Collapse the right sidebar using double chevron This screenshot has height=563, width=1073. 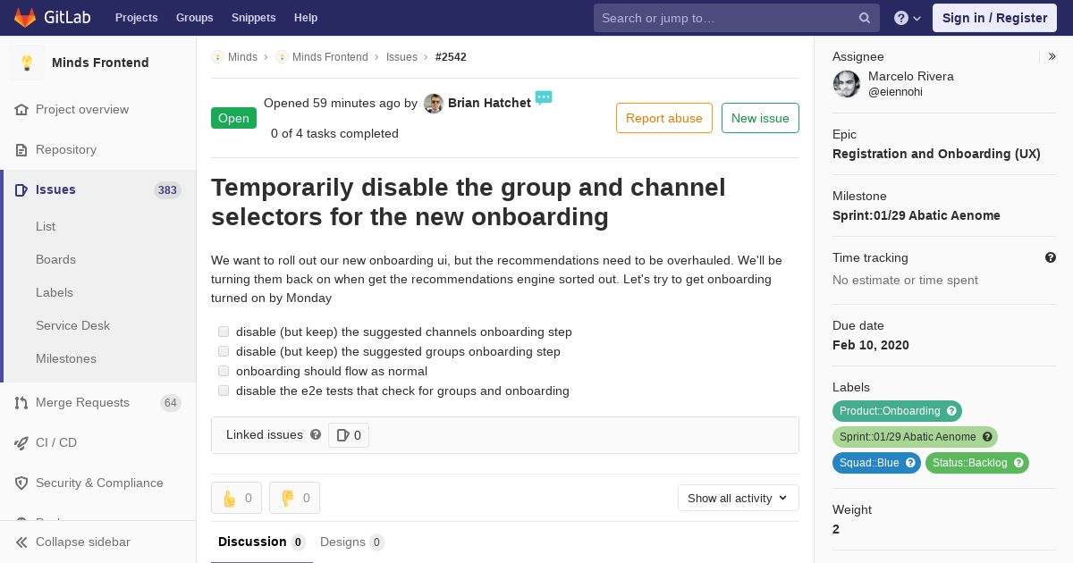coord(1052,56)
